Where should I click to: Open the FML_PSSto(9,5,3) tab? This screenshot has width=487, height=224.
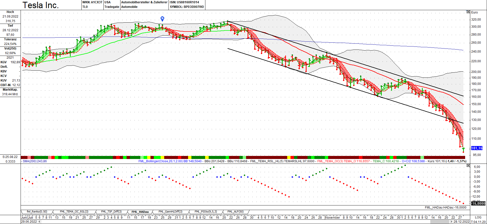tap(206, 212)
